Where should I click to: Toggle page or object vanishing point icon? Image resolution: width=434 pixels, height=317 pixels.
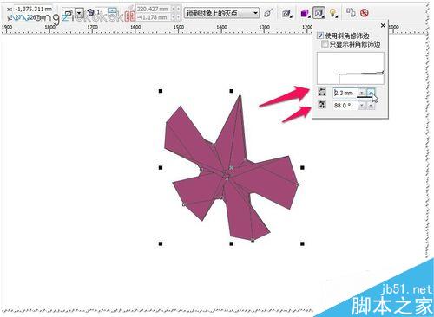268,13
